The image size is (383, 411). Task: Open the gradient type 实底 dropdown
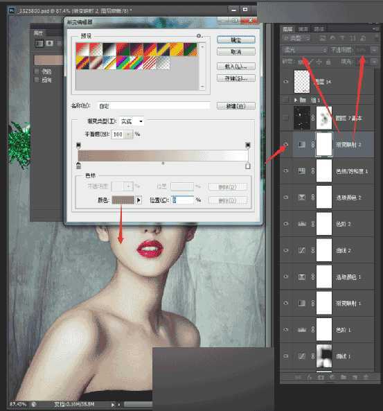[x=132, y=121]
